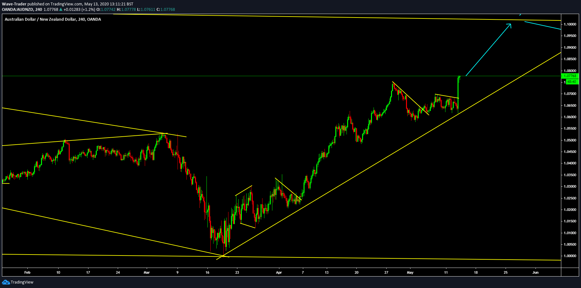Screen dimensions: 581x288
Task: Click the green current price tag 1.07768
Action: [570, 76]
